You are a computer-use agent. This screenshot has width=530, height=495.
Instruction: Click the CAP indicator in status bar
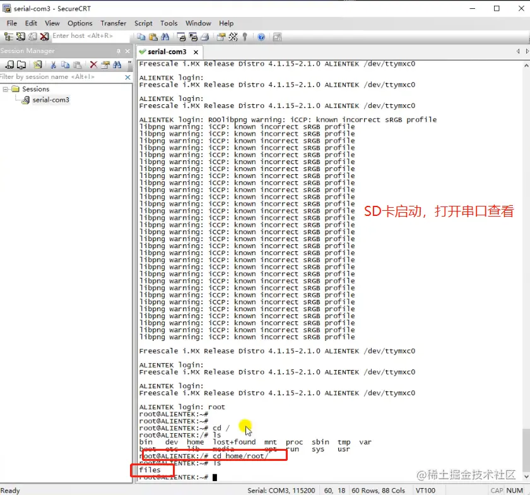pos(497,491)
